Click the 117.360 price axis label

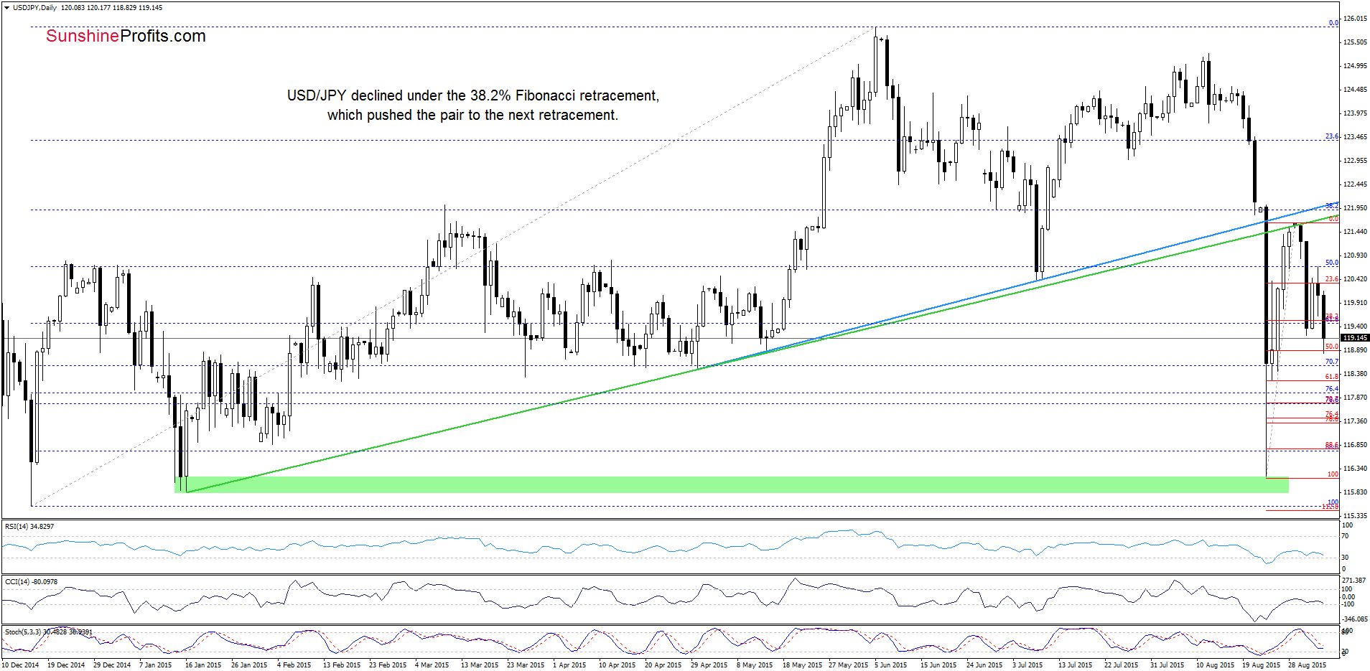[1355, 421]
